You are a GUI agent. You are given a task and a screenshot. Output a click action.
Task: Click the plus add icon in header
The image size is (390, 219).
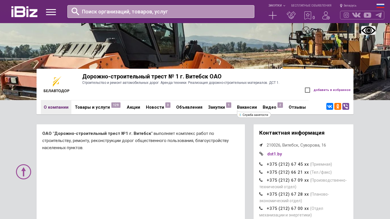(273, 15)
